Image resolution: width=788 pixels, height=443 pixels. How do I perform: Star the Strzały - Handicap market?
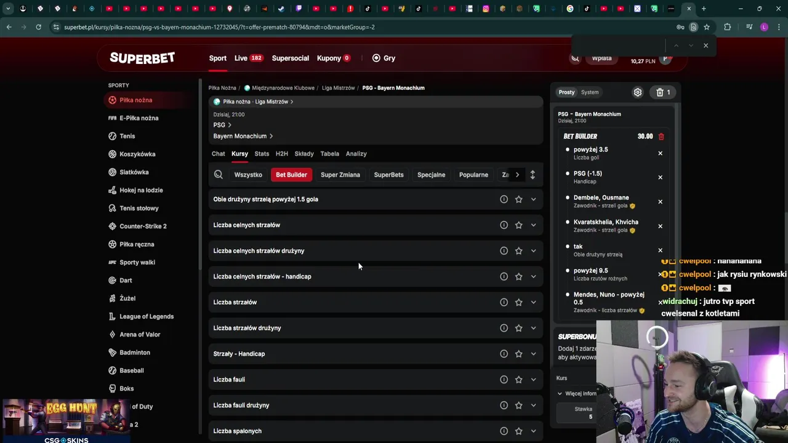[518, 354]
